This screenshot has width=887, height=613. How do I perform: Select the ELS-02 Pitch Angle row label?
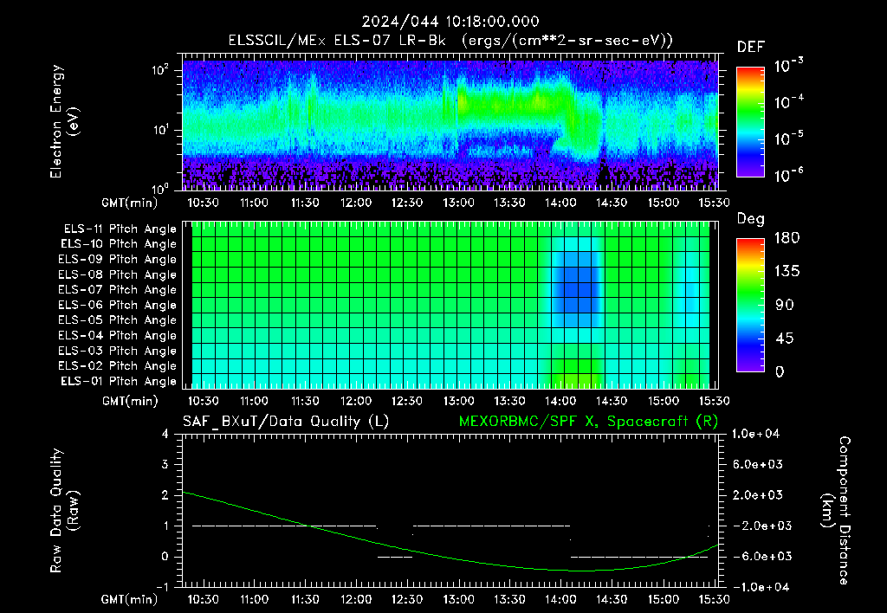118,366
